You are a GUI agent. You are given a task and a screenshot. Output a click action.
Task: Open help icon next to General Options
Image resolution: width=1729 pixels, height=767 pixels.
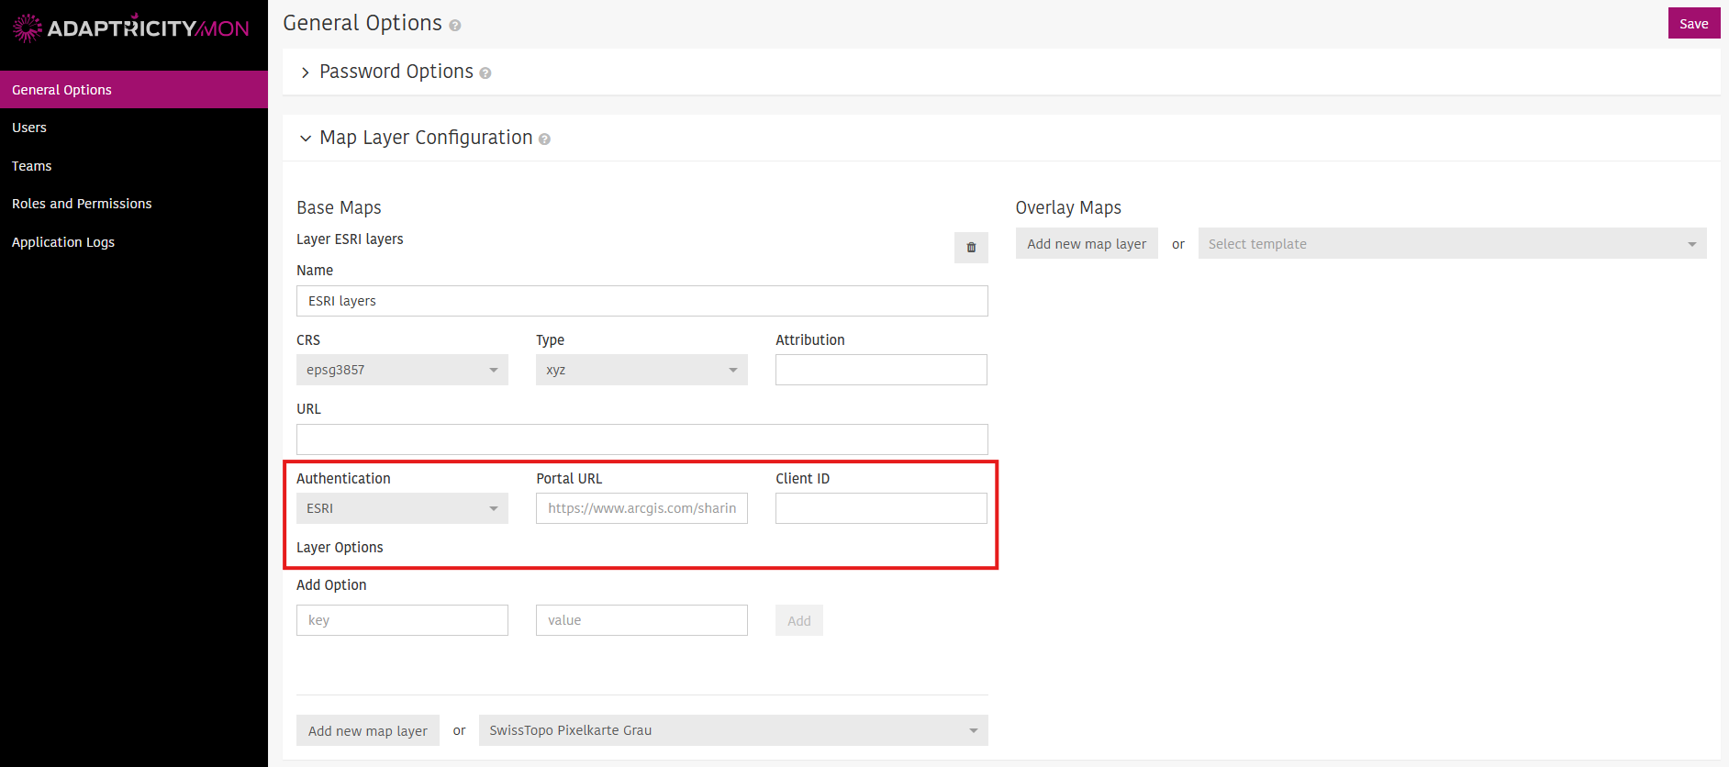tap(455, 26)
